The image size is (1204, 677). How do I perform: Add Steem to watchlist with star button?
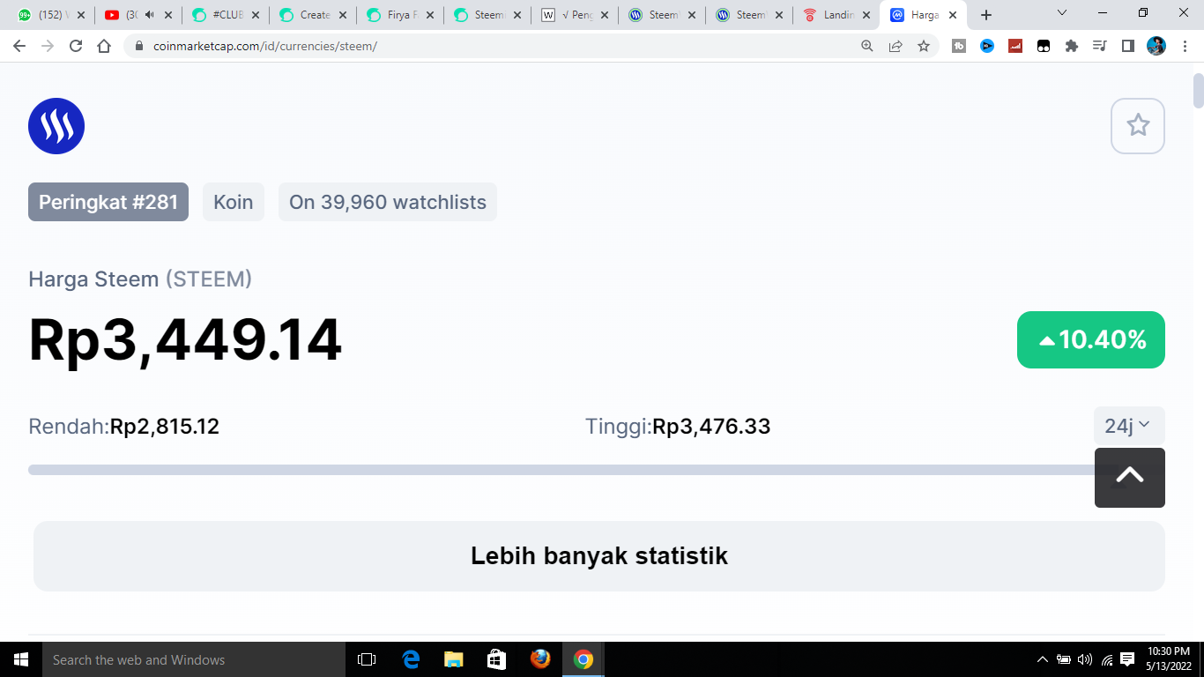[1138, 126]
